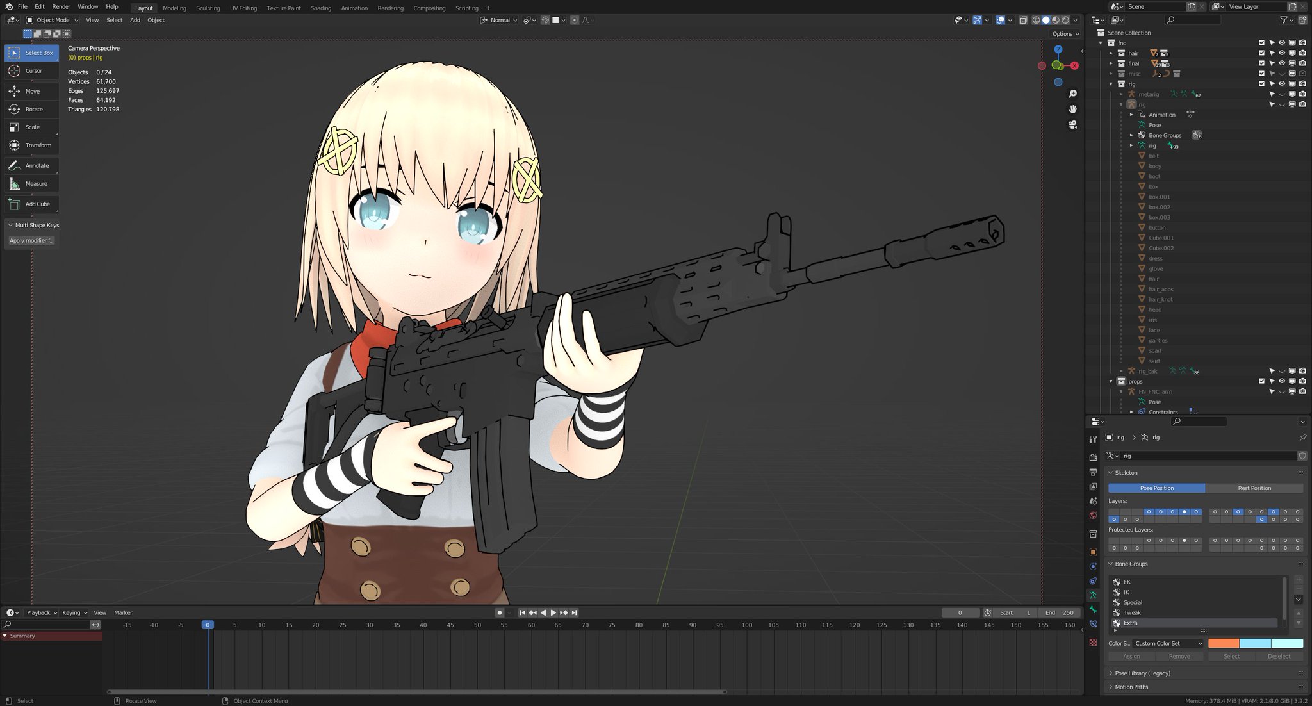Open the Render menu
This screenshot has height=706, width=1312.
coord(61,6)
